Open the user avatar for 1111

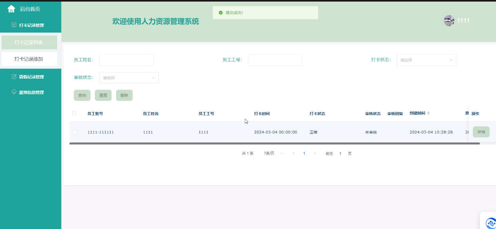[449, 21]
